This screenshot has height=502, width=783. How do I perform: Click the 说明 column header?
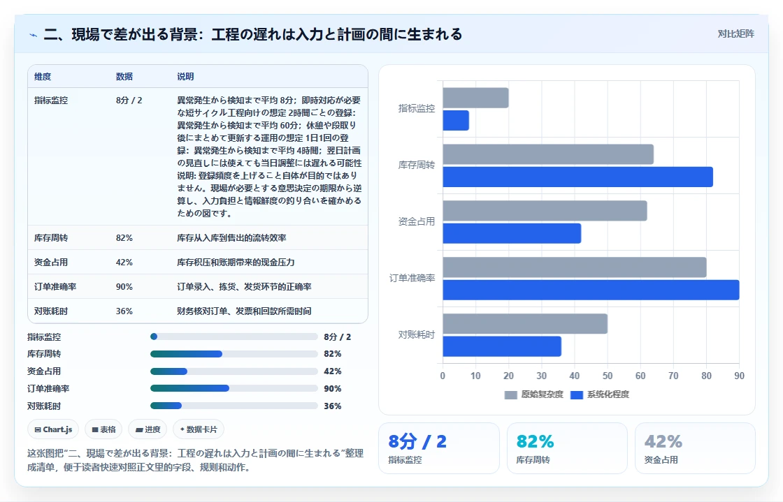coord(185,76)
